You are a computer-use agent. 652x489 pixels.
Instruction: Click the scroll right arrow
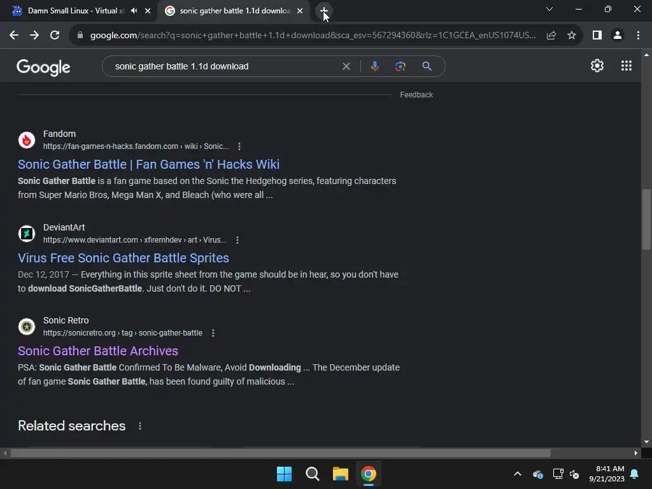pos(636,453)
